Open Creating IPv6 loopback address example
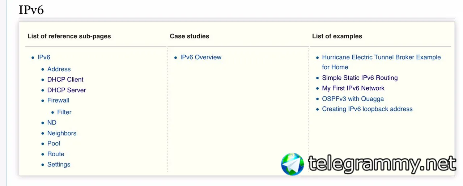 (x=367, y=109)
